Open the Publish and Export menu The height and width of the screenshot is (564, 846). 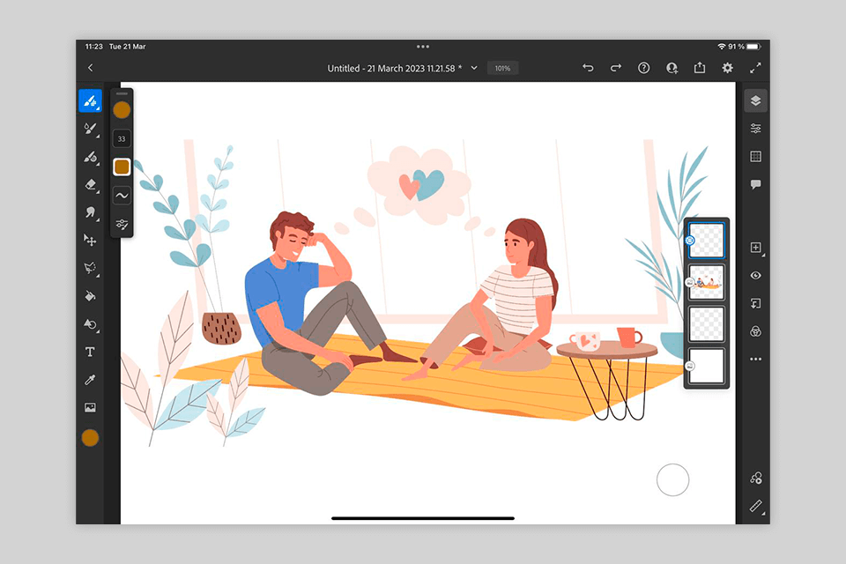700,68
